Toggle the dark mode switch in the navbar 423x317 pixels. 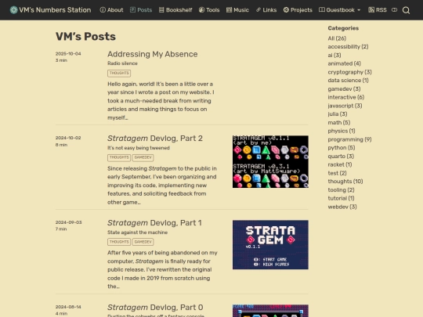pyautogui.click(x=394, y=10)
